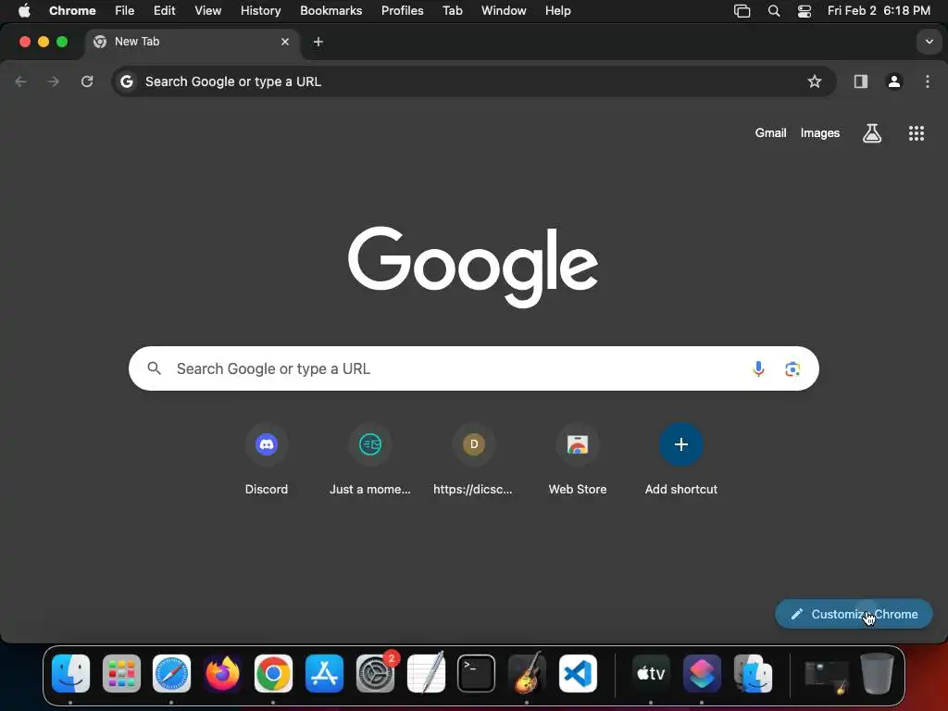Image resolution: width=948 pixels, height=711 pixels.
Task: Open Control Center in menu bar
Action: 805,11
